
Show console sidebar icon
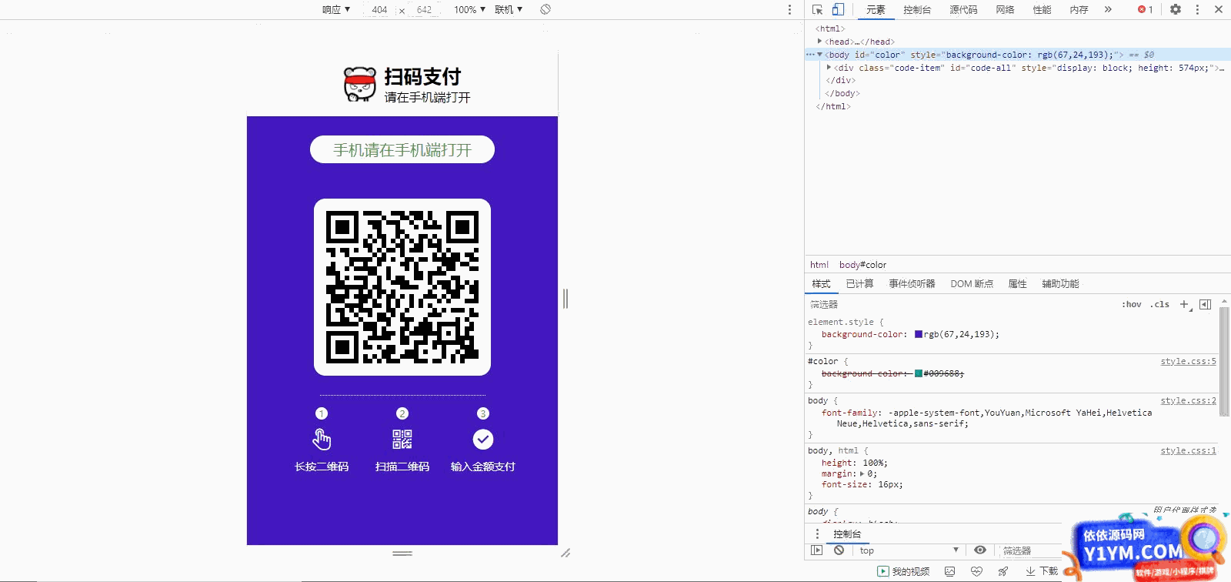[817, 550]
